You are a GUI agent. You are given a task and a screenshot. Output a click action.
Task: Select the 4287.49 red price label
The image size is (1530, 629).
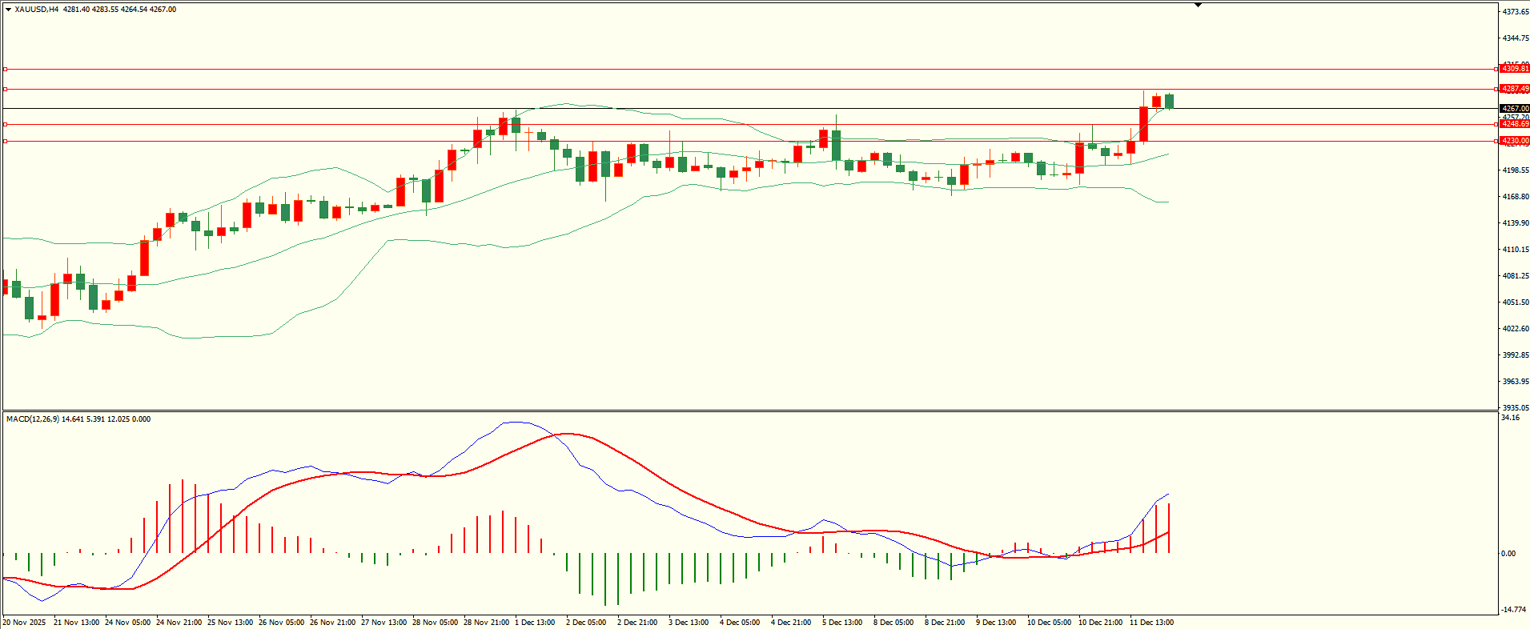tap(1514, 89)
